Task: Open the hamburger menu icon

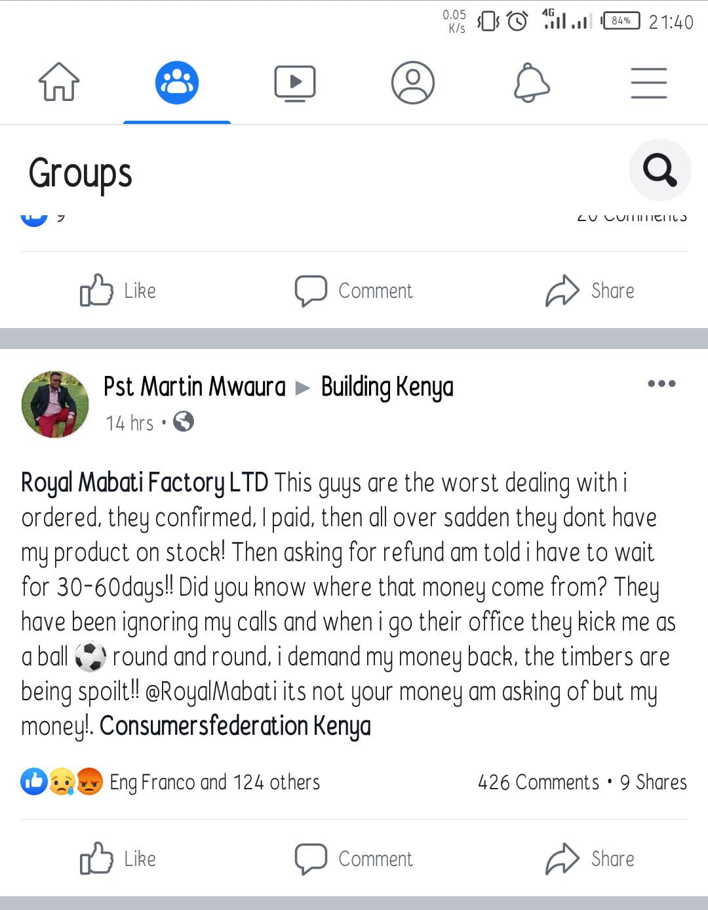Action: tap(649, 83)
